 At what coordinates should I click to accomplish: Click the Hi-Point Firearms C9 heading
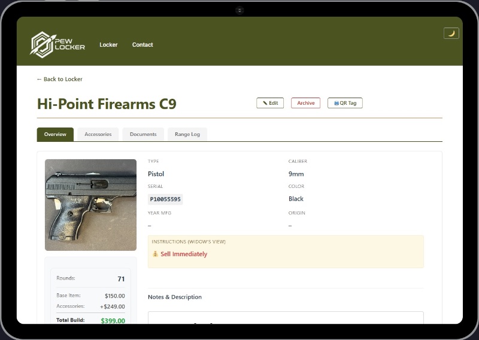(x=107, y=104)
